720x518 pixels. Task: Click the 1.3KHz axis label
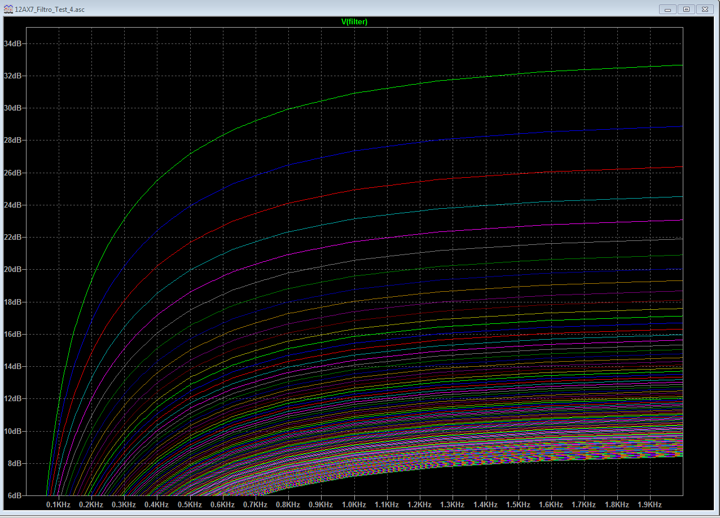[x=453, y=504]
